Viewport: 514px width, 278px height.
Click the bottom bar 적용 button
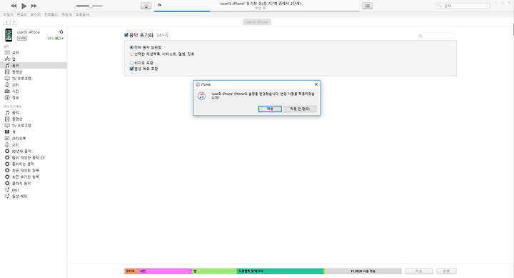click(x=419, y=271)
